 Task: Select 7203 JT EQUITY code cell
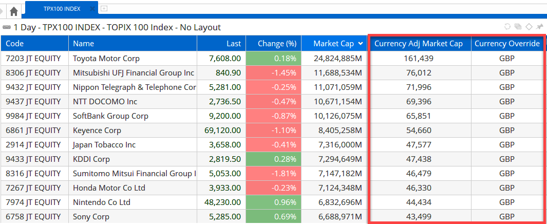tap(35, 58)
